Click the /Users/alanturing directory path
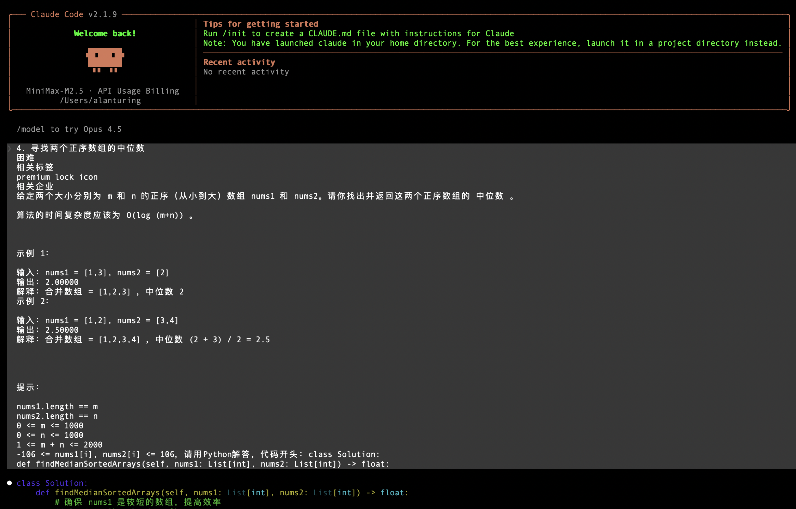Screen dimensions: 796x509 pos(100,100)
